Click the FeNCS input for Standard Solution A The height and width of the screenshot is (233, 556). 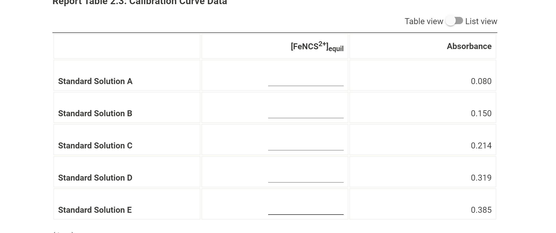click(306, 80)
